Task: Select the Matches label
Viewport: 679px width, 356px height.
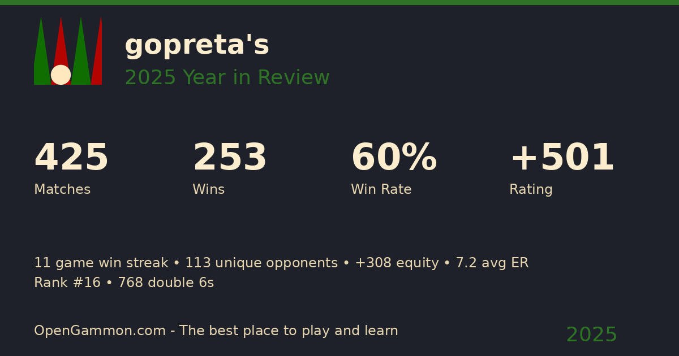Action: pos(62,190)
